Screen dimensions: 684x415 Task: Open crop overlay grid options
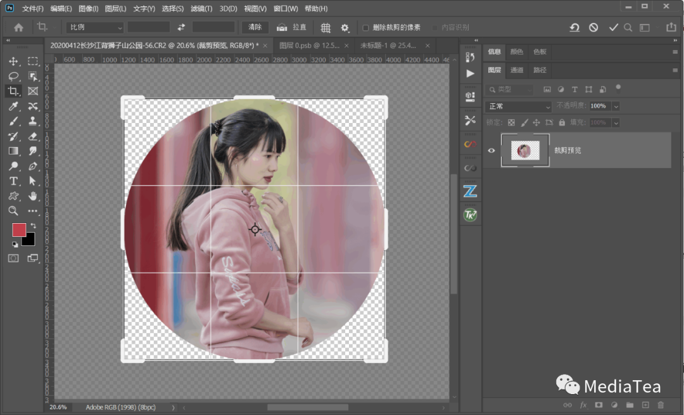click(326, 27)
